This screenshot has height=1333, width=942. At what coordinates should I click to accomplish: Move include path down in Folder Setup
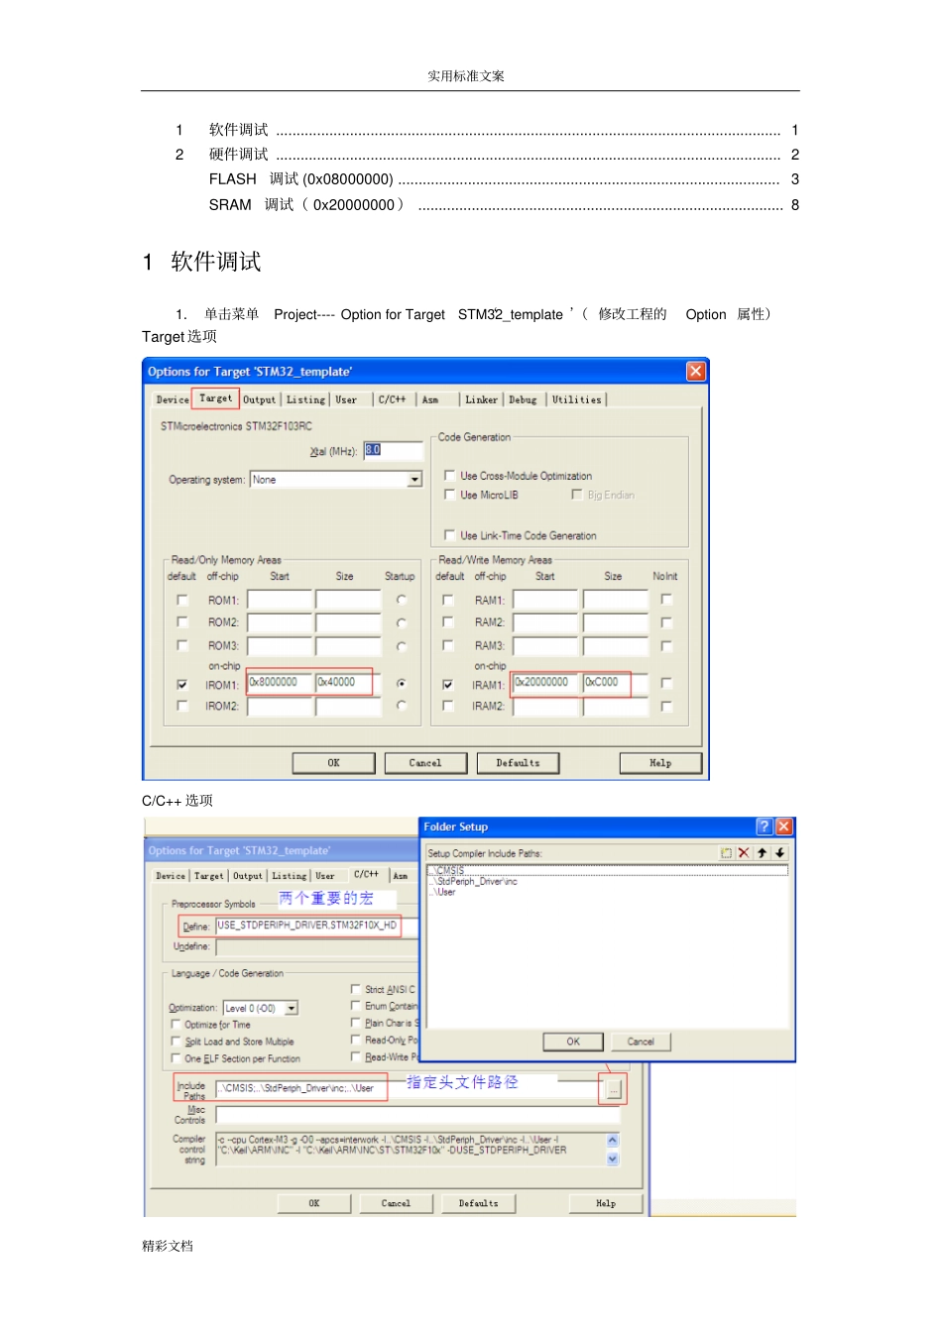(x=779, y=852)
